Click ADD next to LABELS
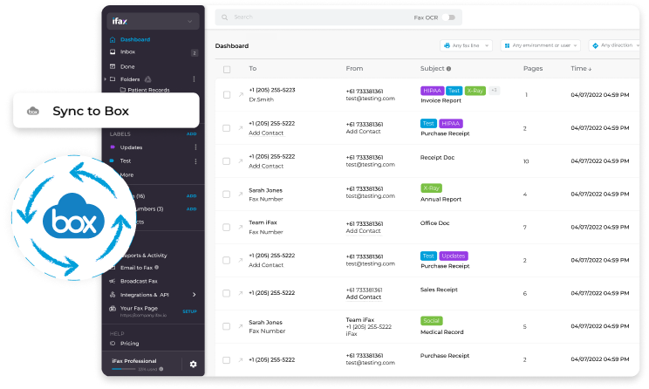Screen dimensions: 649x389 pyautogui.click(x=191, y=134)
